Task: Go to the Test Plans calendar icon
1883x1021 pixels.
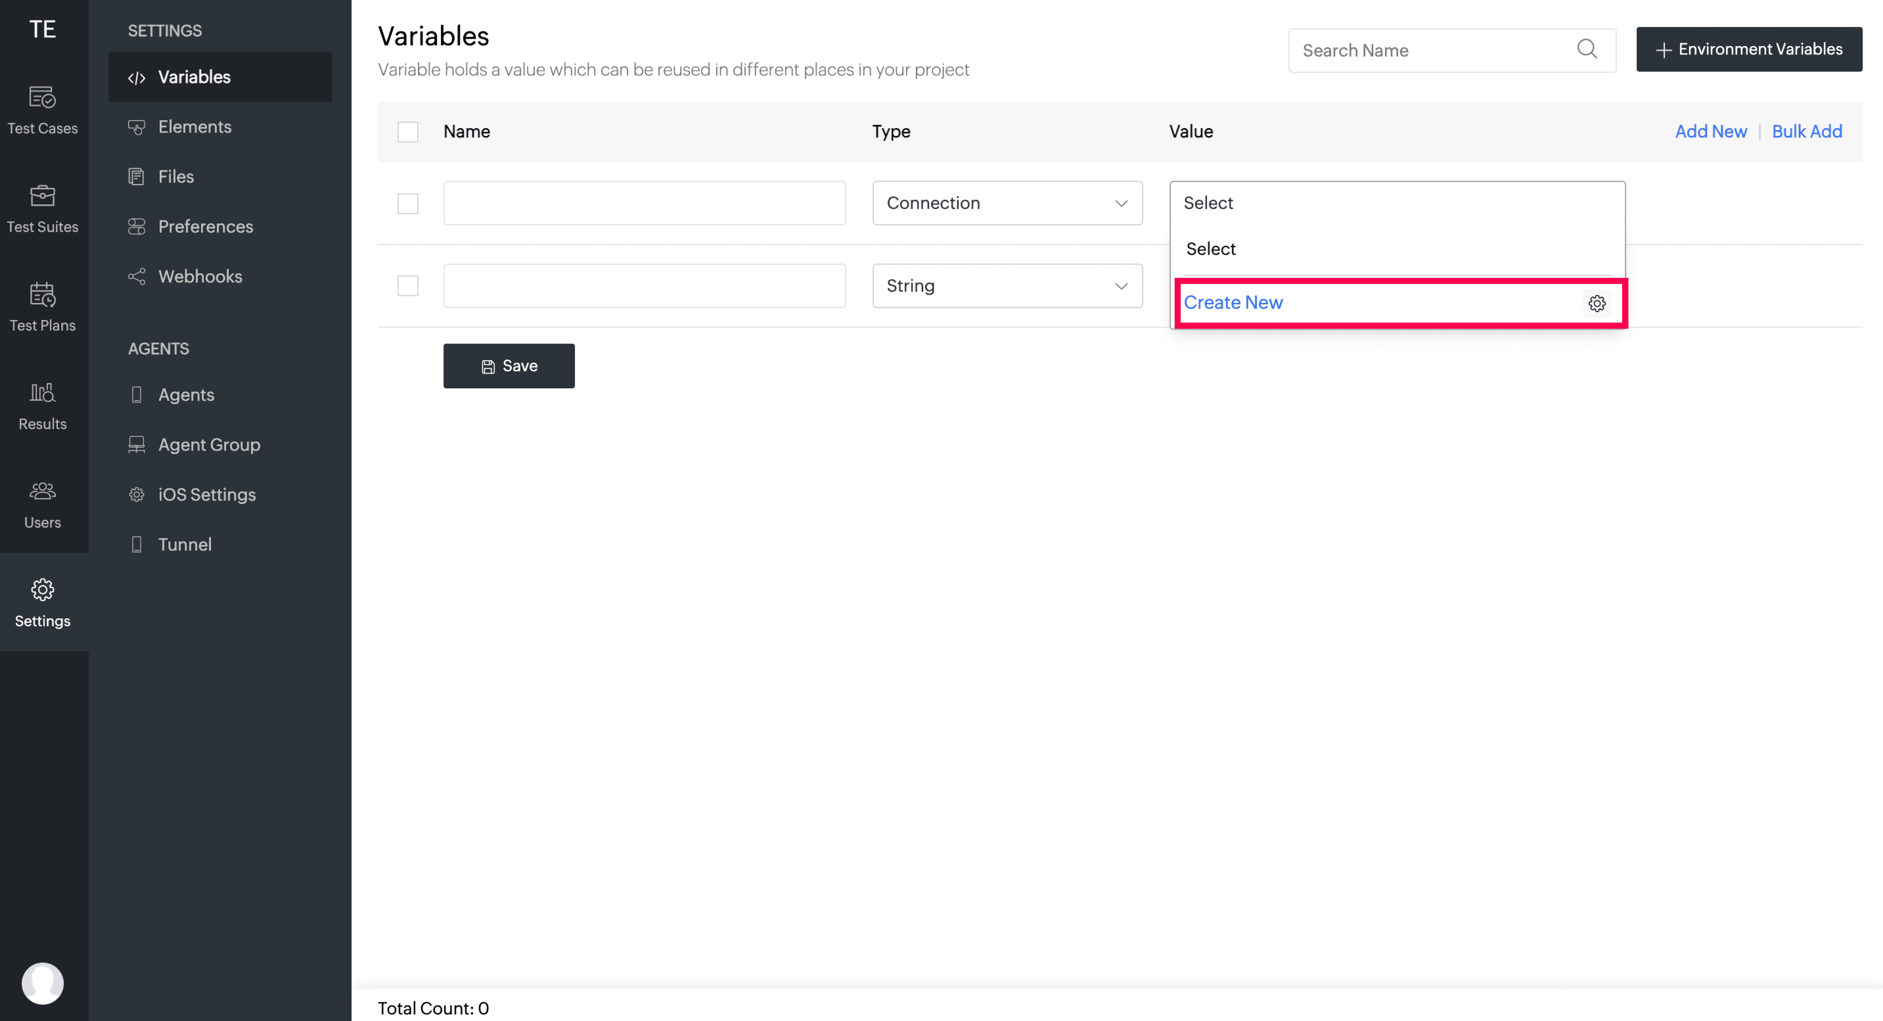Action: click(43, 294)
